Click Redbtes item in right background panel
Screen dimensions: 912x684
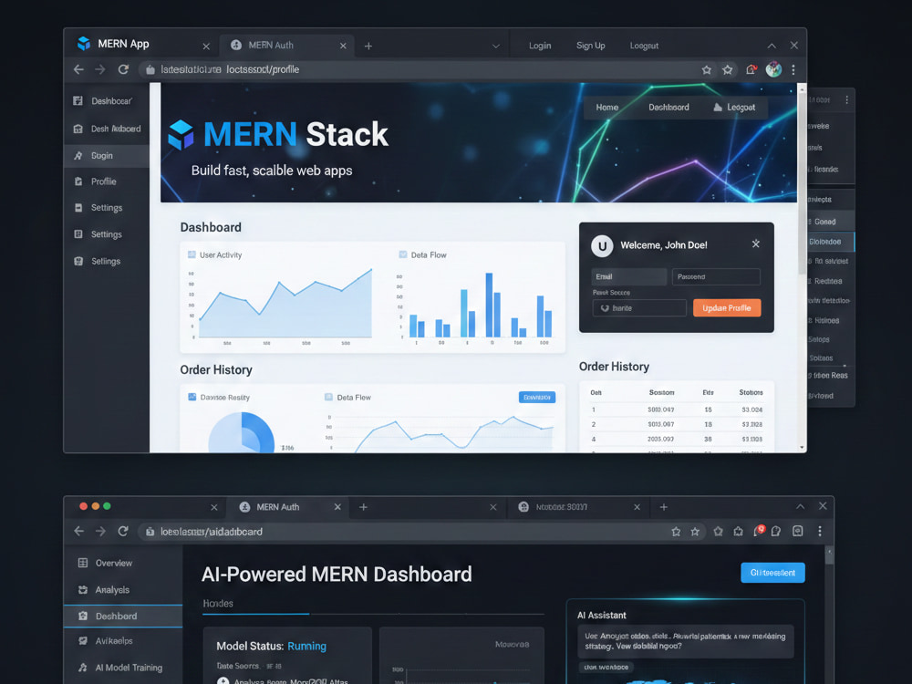(828, 281)
